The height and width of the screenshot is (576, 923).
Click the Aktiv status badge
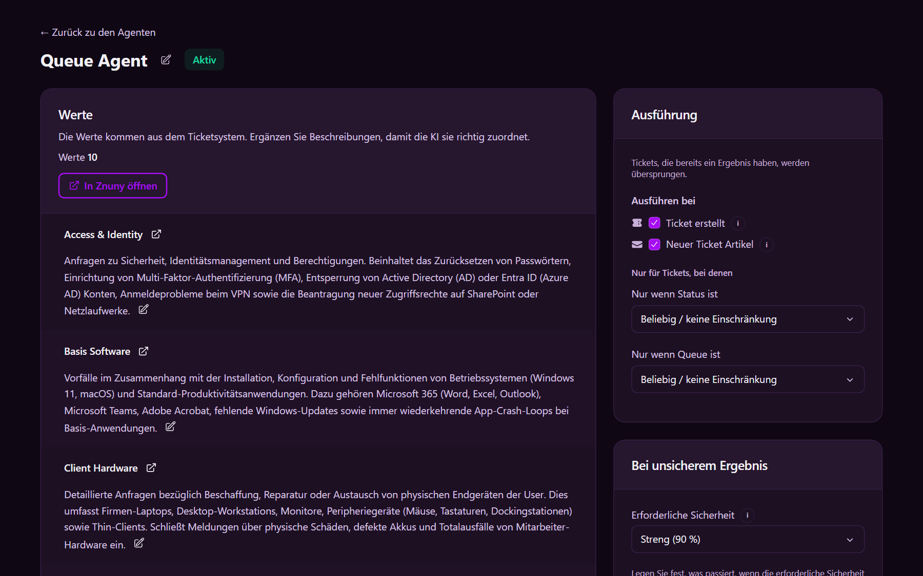coord(204,60)
